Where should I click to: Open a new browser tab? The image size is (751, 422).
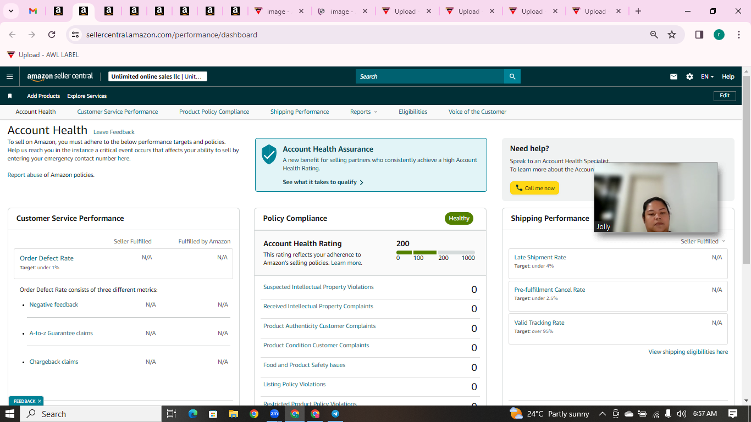coord(638,11)
